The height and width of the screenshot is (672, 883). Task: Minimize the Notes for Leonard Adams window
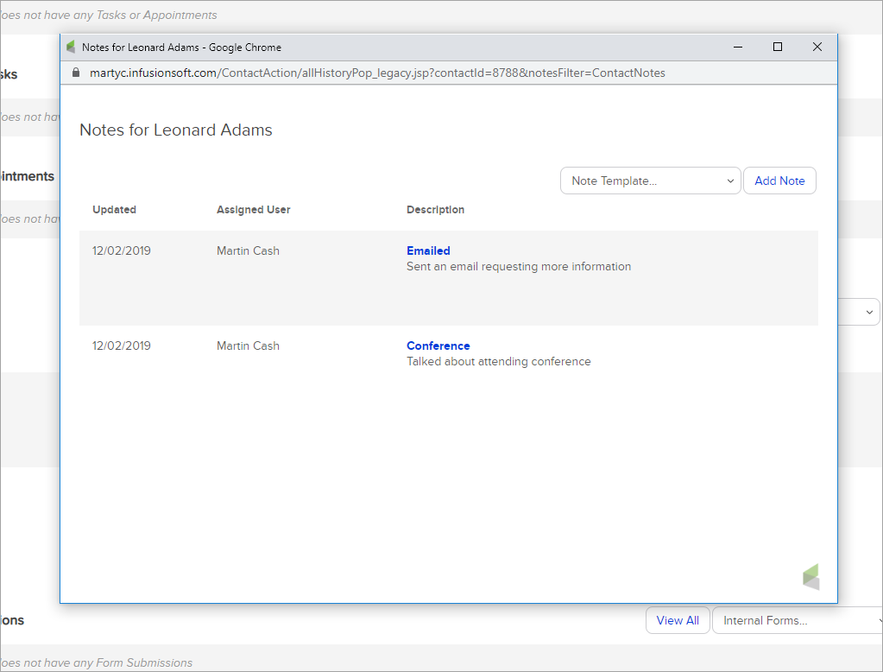(x=738, y=48)
